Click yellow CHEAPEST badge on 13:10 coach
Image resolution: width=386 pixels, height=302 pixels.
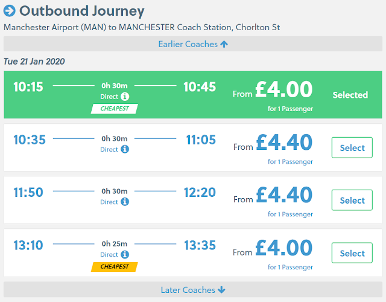(115, 266)
